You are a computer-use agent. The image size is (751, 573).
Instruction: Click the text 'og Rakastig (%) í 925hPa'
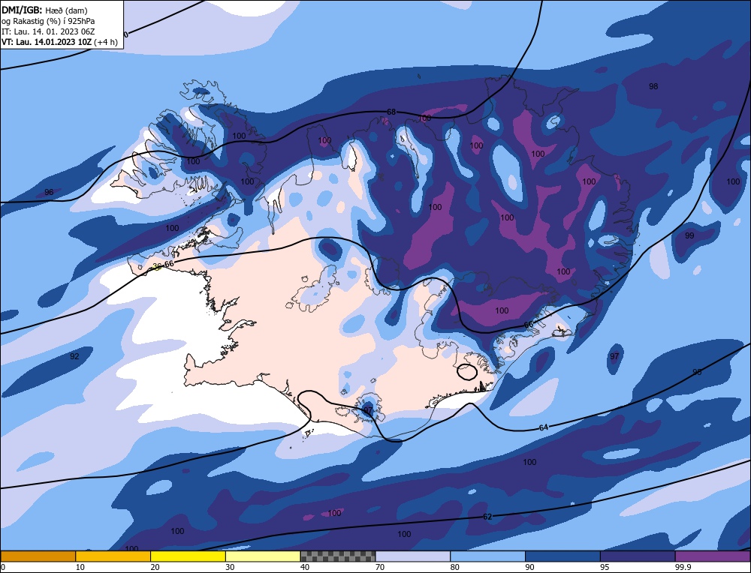tap(48, 21)
